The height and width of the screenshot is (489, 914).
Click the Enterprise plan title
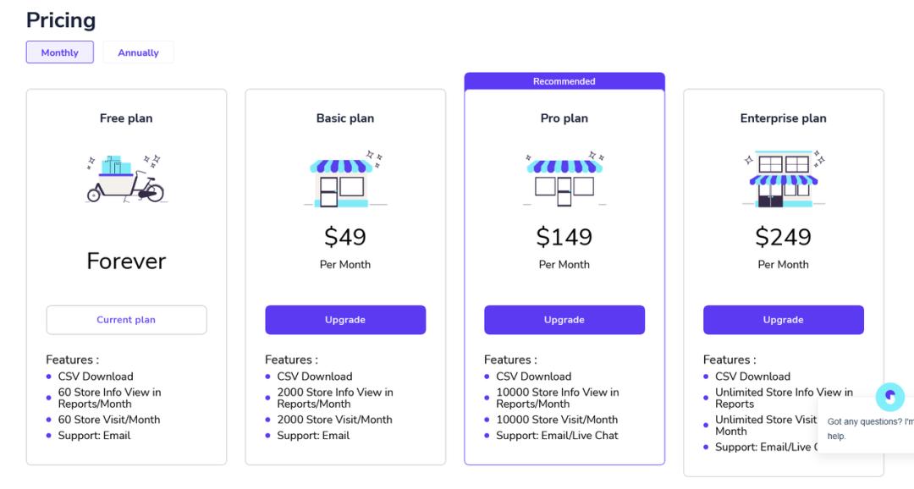[x=784, y=118]
